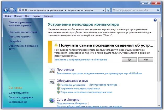Screen dimensions: 164x110
Task: Open 'Заявление о конфиденциальности в Интернете' link
Action: coord(81,59)
